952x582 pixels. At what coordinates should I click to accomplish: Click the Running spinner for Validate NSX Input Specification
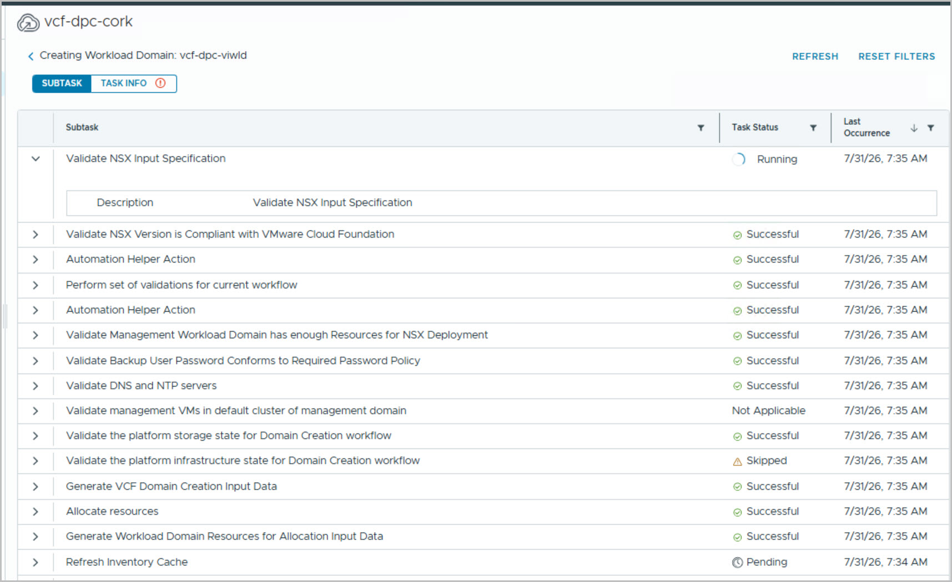point(739,159)
